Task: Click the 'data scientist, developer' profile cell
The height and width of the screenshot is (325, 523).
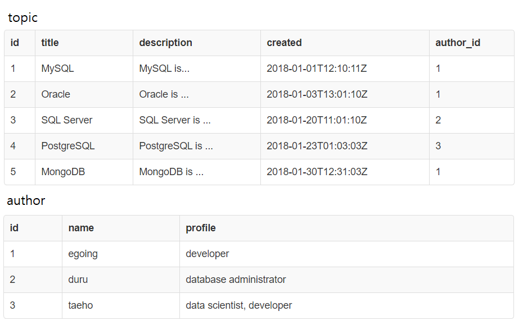Action: (346, 305)
